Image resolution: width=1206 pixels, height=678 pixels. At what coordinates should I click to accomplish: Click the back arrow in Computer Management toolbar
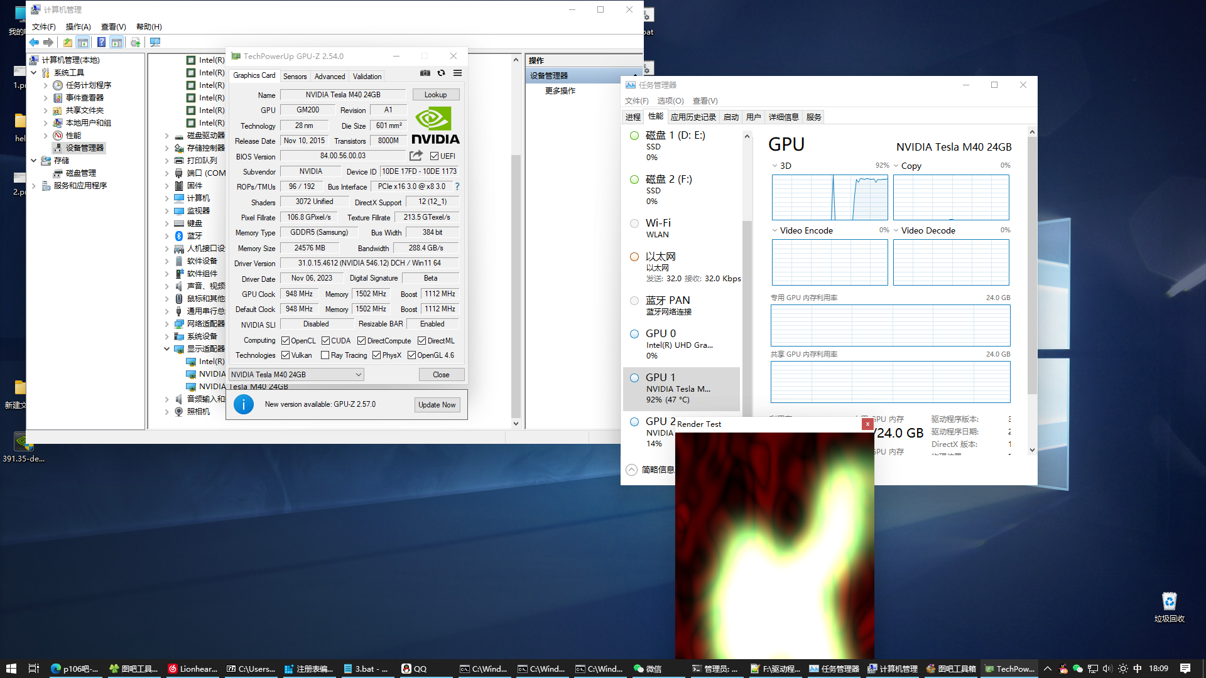tap(35, 43)
